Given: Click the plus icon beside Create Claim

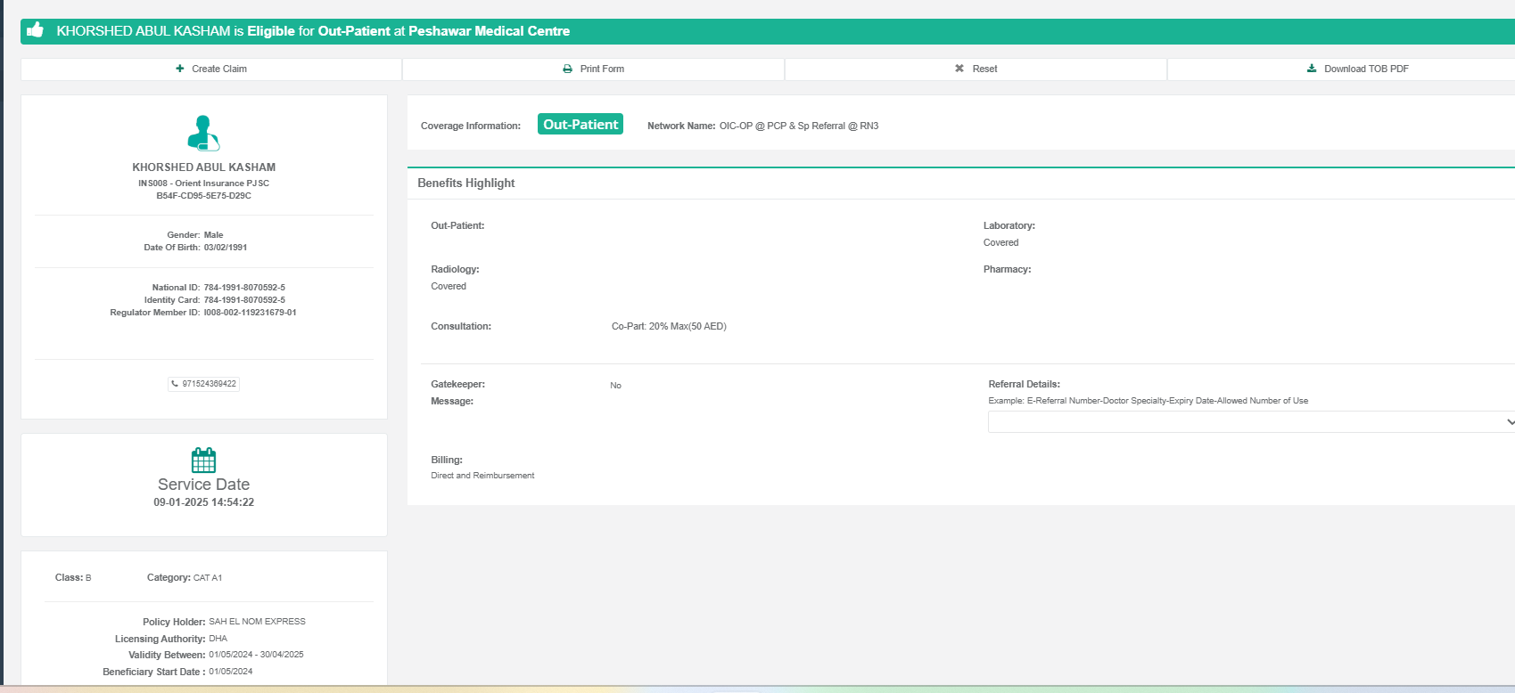Looking at the screenshot, I should [x=180, y=69].
